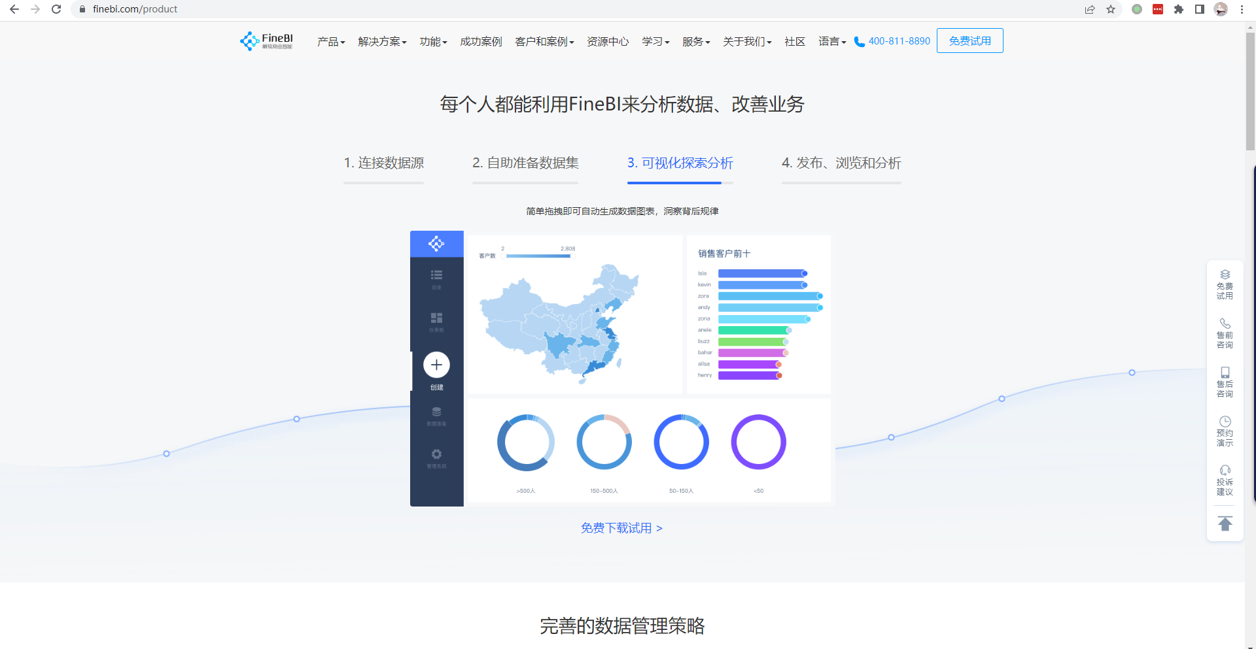Expand the 功能 menu
Image resolution: width=1256 pixels, height=649 pixels.
tap(433, 41)
